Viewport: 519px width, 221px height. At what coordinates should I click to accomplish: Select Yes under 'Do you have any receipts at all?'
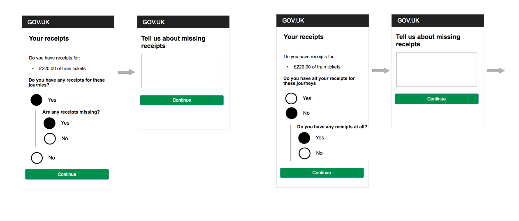point(304,138)
